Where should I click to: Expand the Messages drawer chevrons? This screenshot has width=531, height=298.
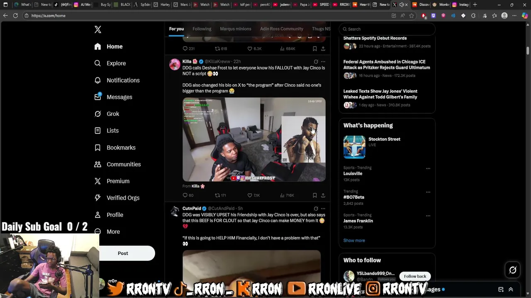pos(511,289)
